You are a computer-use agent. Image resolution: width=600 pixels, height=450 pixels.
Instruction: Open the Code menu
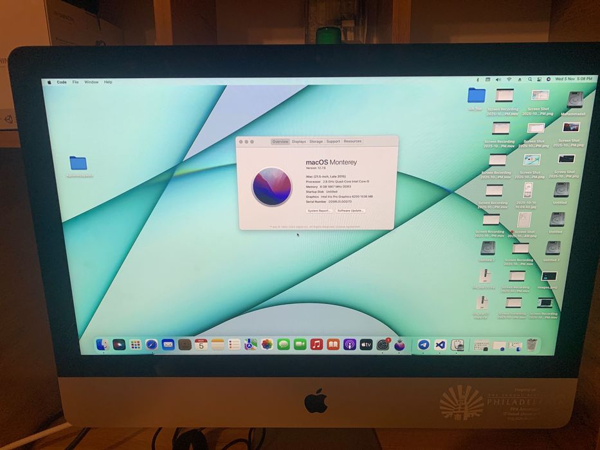[x=62, y=82]
